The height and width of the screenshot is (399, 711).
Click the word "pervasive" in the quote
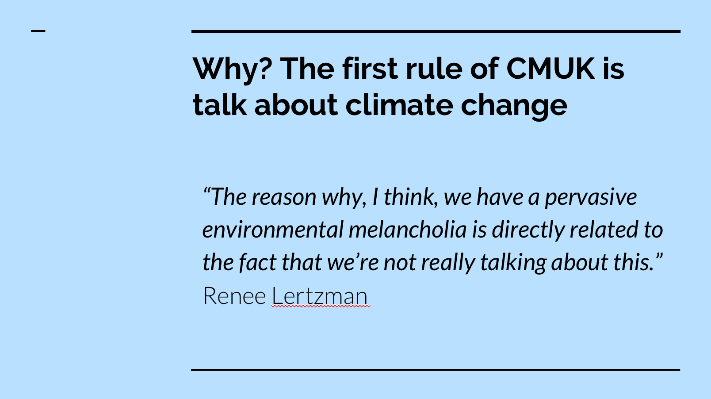click(x=591, y=197)
